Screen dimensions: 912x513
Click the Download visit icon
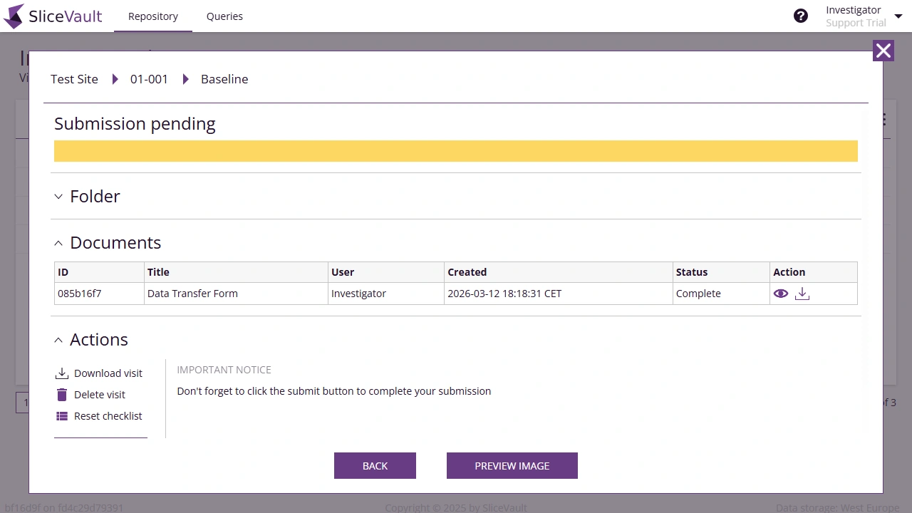pyautogui.click(x=62, y=372)
